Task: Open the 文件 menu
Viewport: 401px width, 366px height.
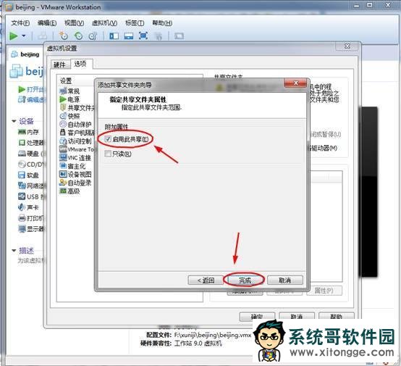Action: [20, 22]
